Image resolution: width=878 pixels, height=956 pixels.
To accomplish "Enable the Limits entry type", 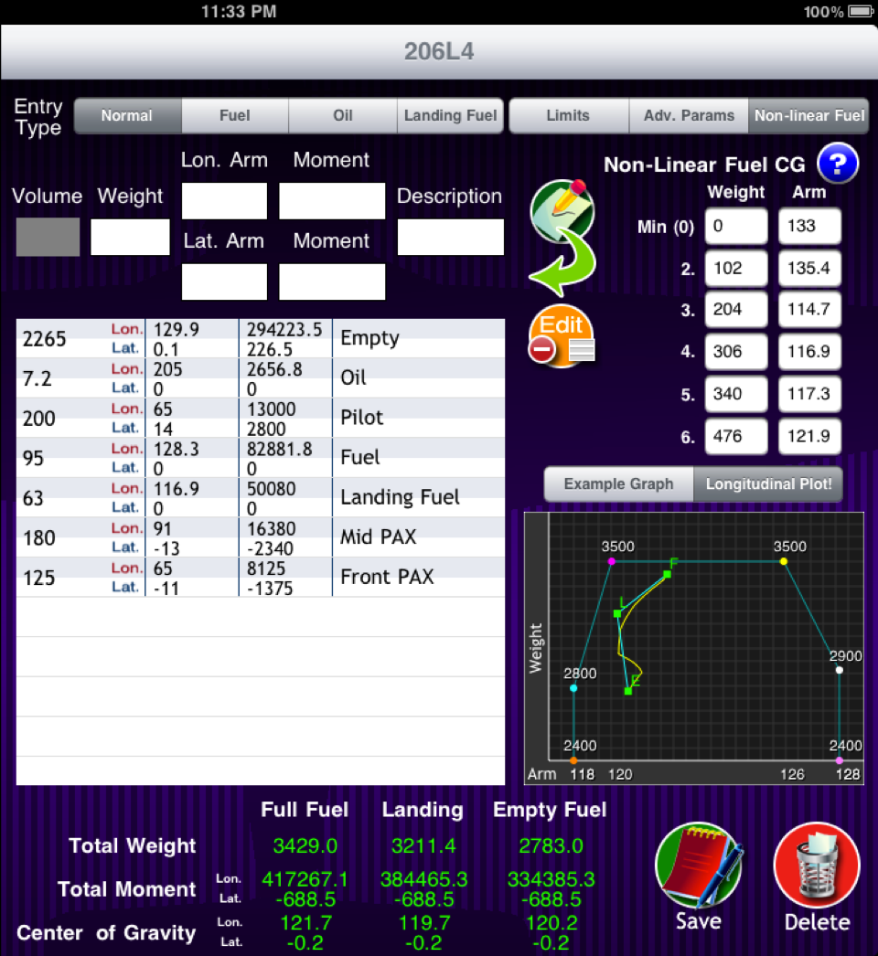I will [x=568, y=115].
